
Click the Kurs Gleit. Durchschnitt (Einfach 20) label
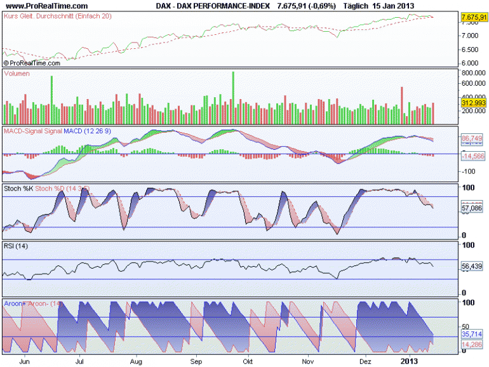click(x=57, y=16)
